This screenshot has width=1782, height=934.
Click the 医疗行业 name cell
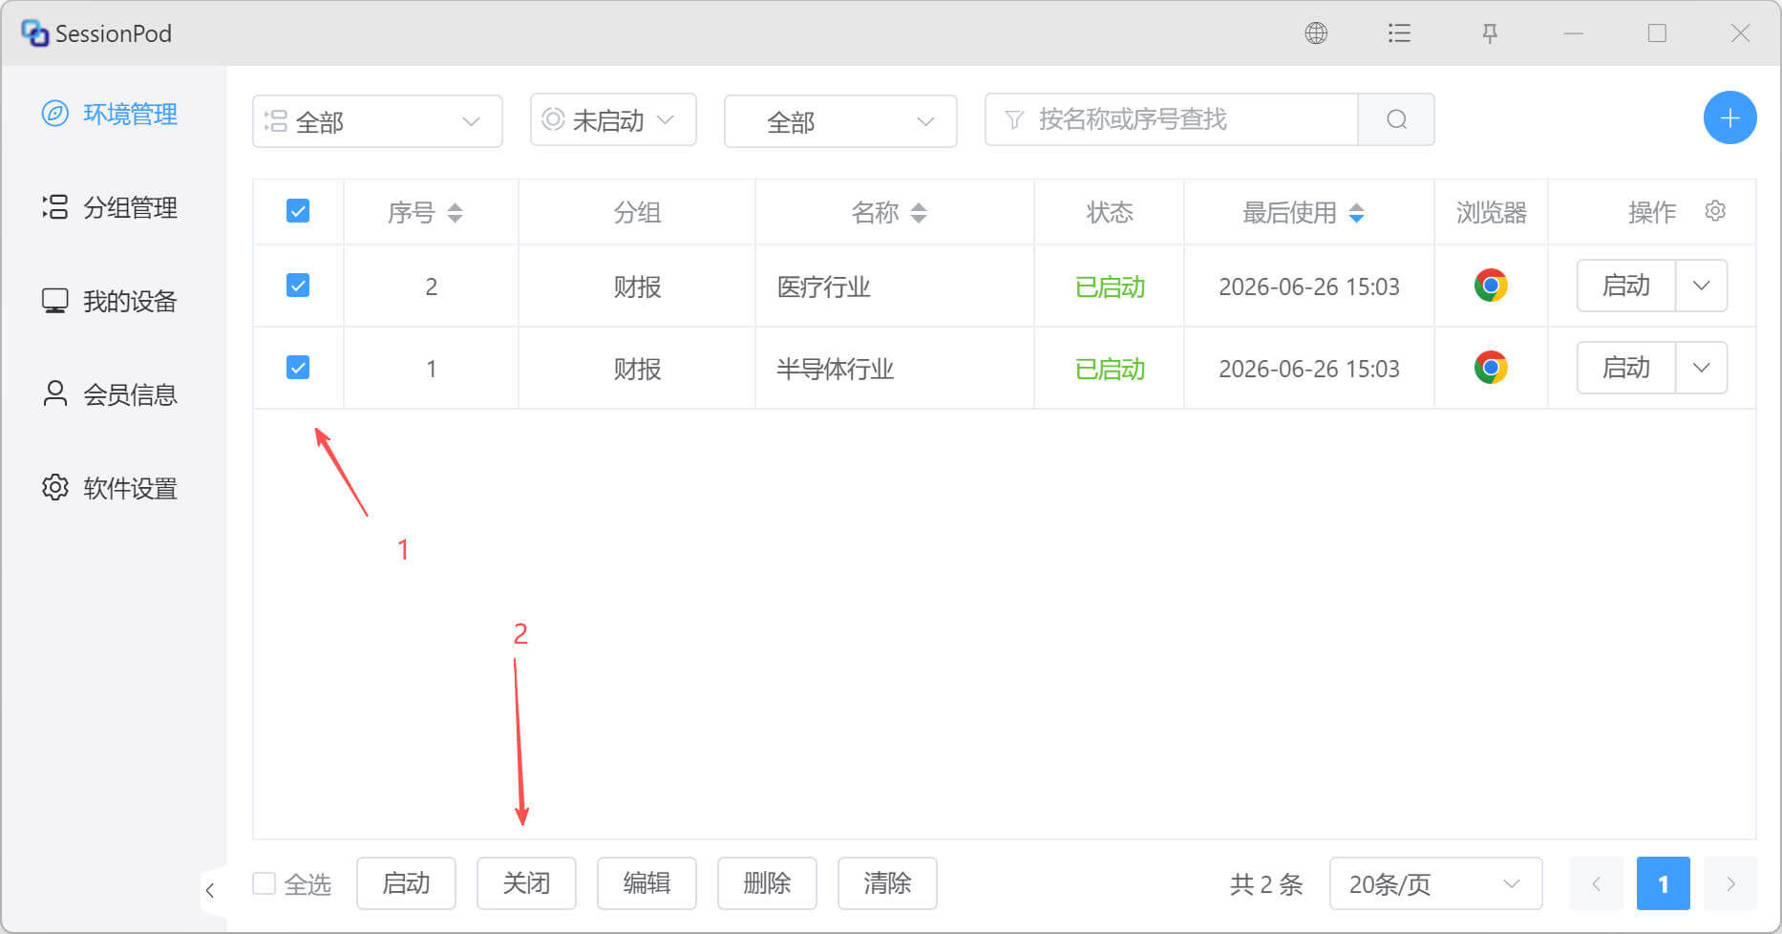(x=894, y=286)
